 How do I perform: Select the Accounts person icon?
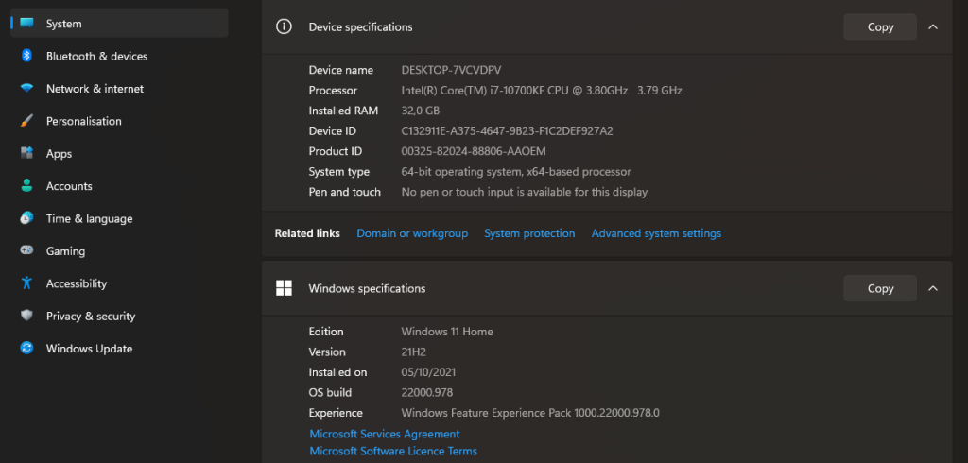click(27, 186)
